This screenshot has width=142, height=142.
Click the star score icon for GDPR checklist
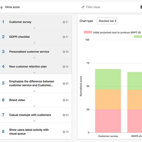64,37
